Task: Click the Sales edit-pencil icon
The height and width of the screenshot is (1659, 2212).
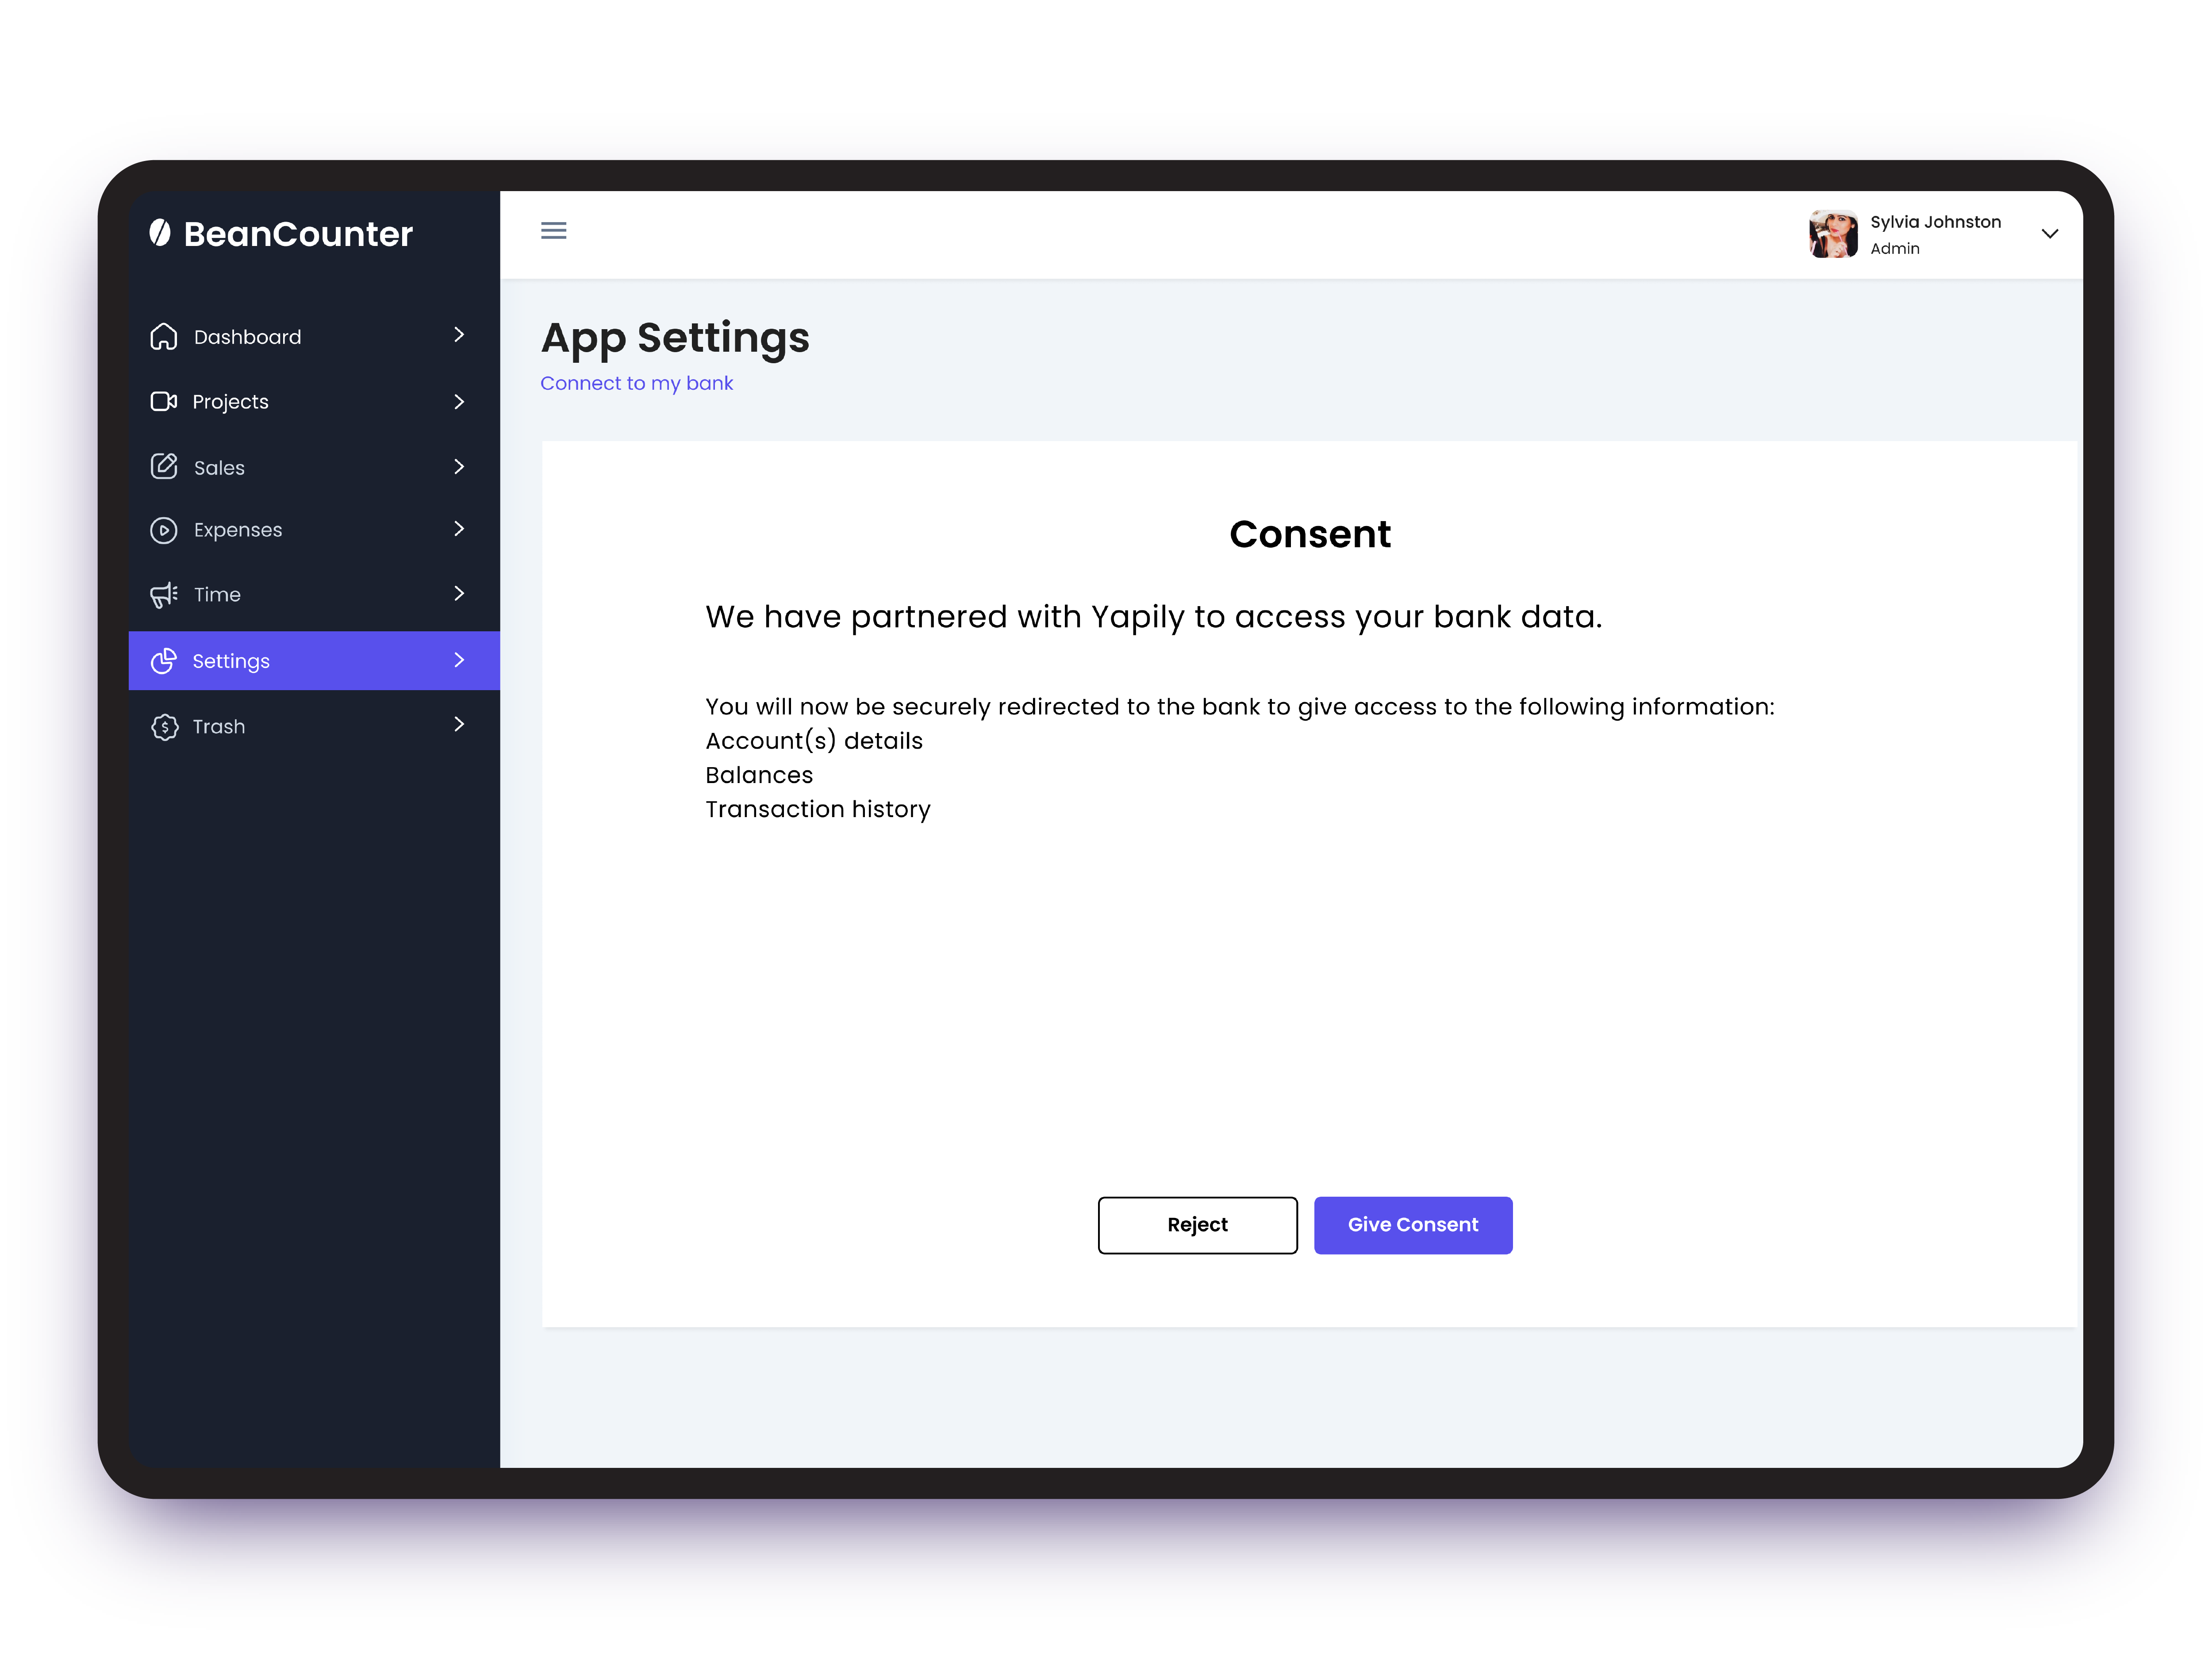Action: (x=164, y=466)
